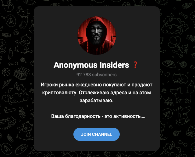The width and height of the screenshot is (195, 157).
Task: Click the Guy Fawkes mask face in the avatar
Action: click(x=97, y=31)
